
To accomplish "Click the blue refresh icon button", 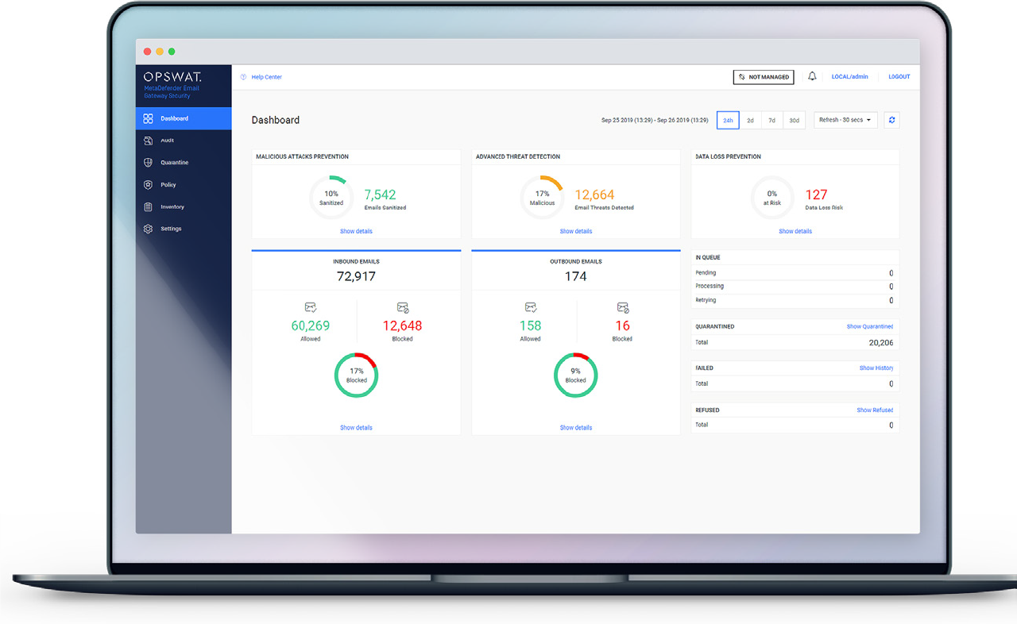I will point(891,121).
